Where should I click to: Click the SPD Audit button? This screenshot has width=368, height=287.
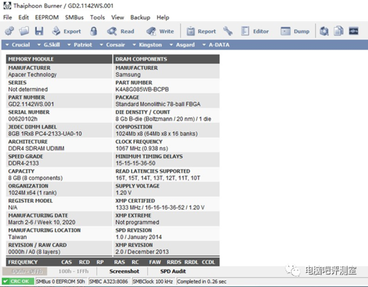click(173, 271)
